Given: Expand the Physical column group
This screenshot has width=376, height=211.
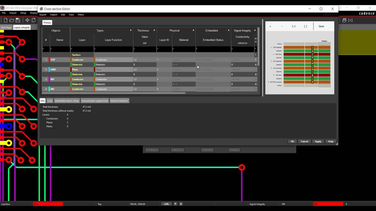Looking at the screenshot, I should tap(193, 30).
